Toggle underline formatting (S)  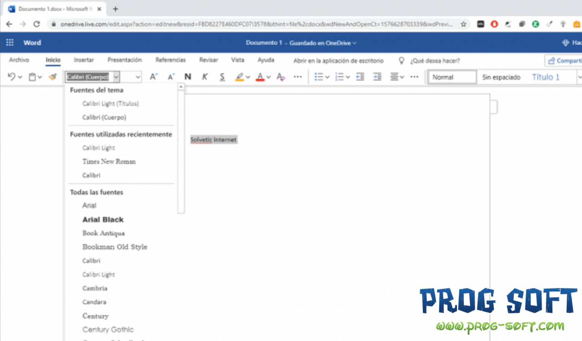coord(222,77)
